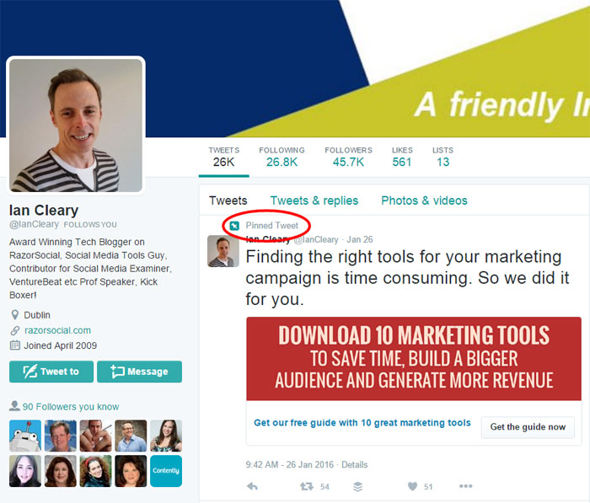Send a direct message with Message button
The width and height of the screenshot is (590, 503).
pyautogui.click(x=139, y=372)
